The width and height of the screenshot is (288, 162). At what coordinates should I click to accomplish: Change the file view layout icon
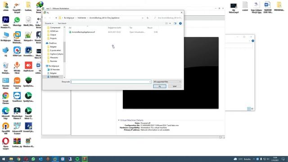pyautogui.click(x=167, y=23)
